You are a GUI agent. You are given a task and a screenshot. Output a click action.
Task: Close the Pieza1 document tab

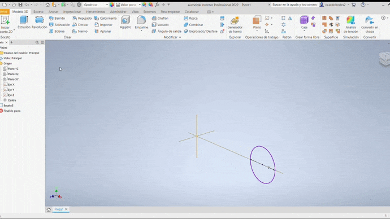point(66,209)
